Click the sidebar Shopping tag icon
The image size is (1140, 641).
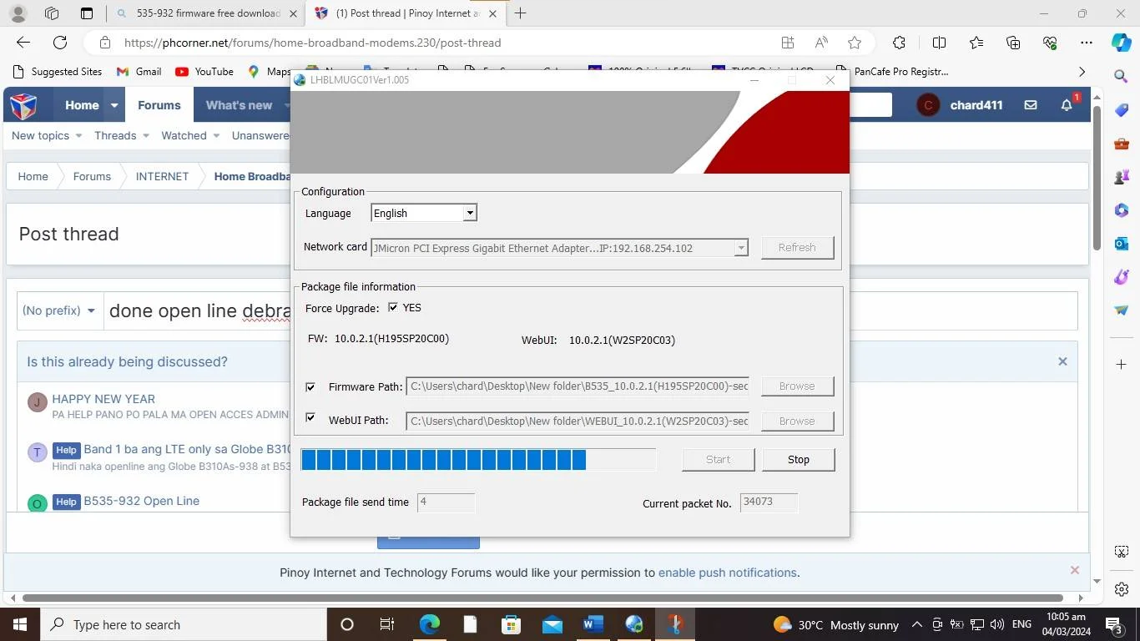pyautogui.click(x=1121, y=110)
